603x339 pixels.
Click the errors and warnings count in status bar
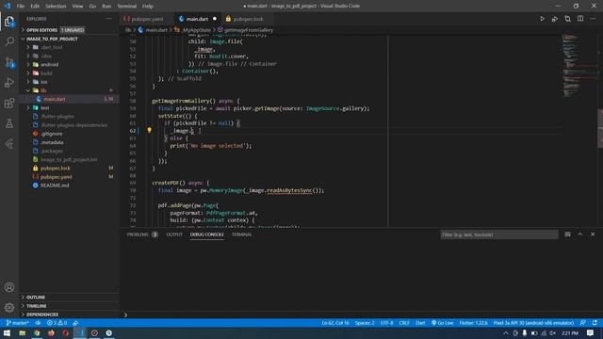pos(57,323)
